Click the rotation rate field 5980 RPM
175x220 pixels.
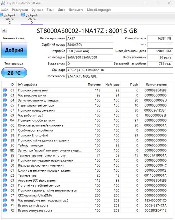tap(160, 51)
